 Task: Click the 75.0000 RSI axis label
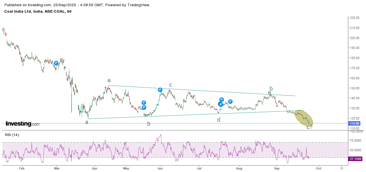click(x=355, y=141)
